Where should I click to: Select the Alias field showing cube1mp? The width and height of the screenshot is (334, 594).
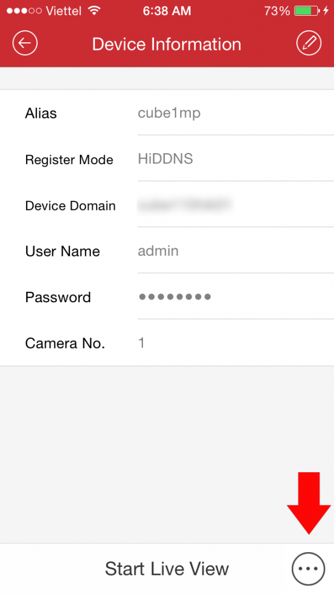coord(236,113)
